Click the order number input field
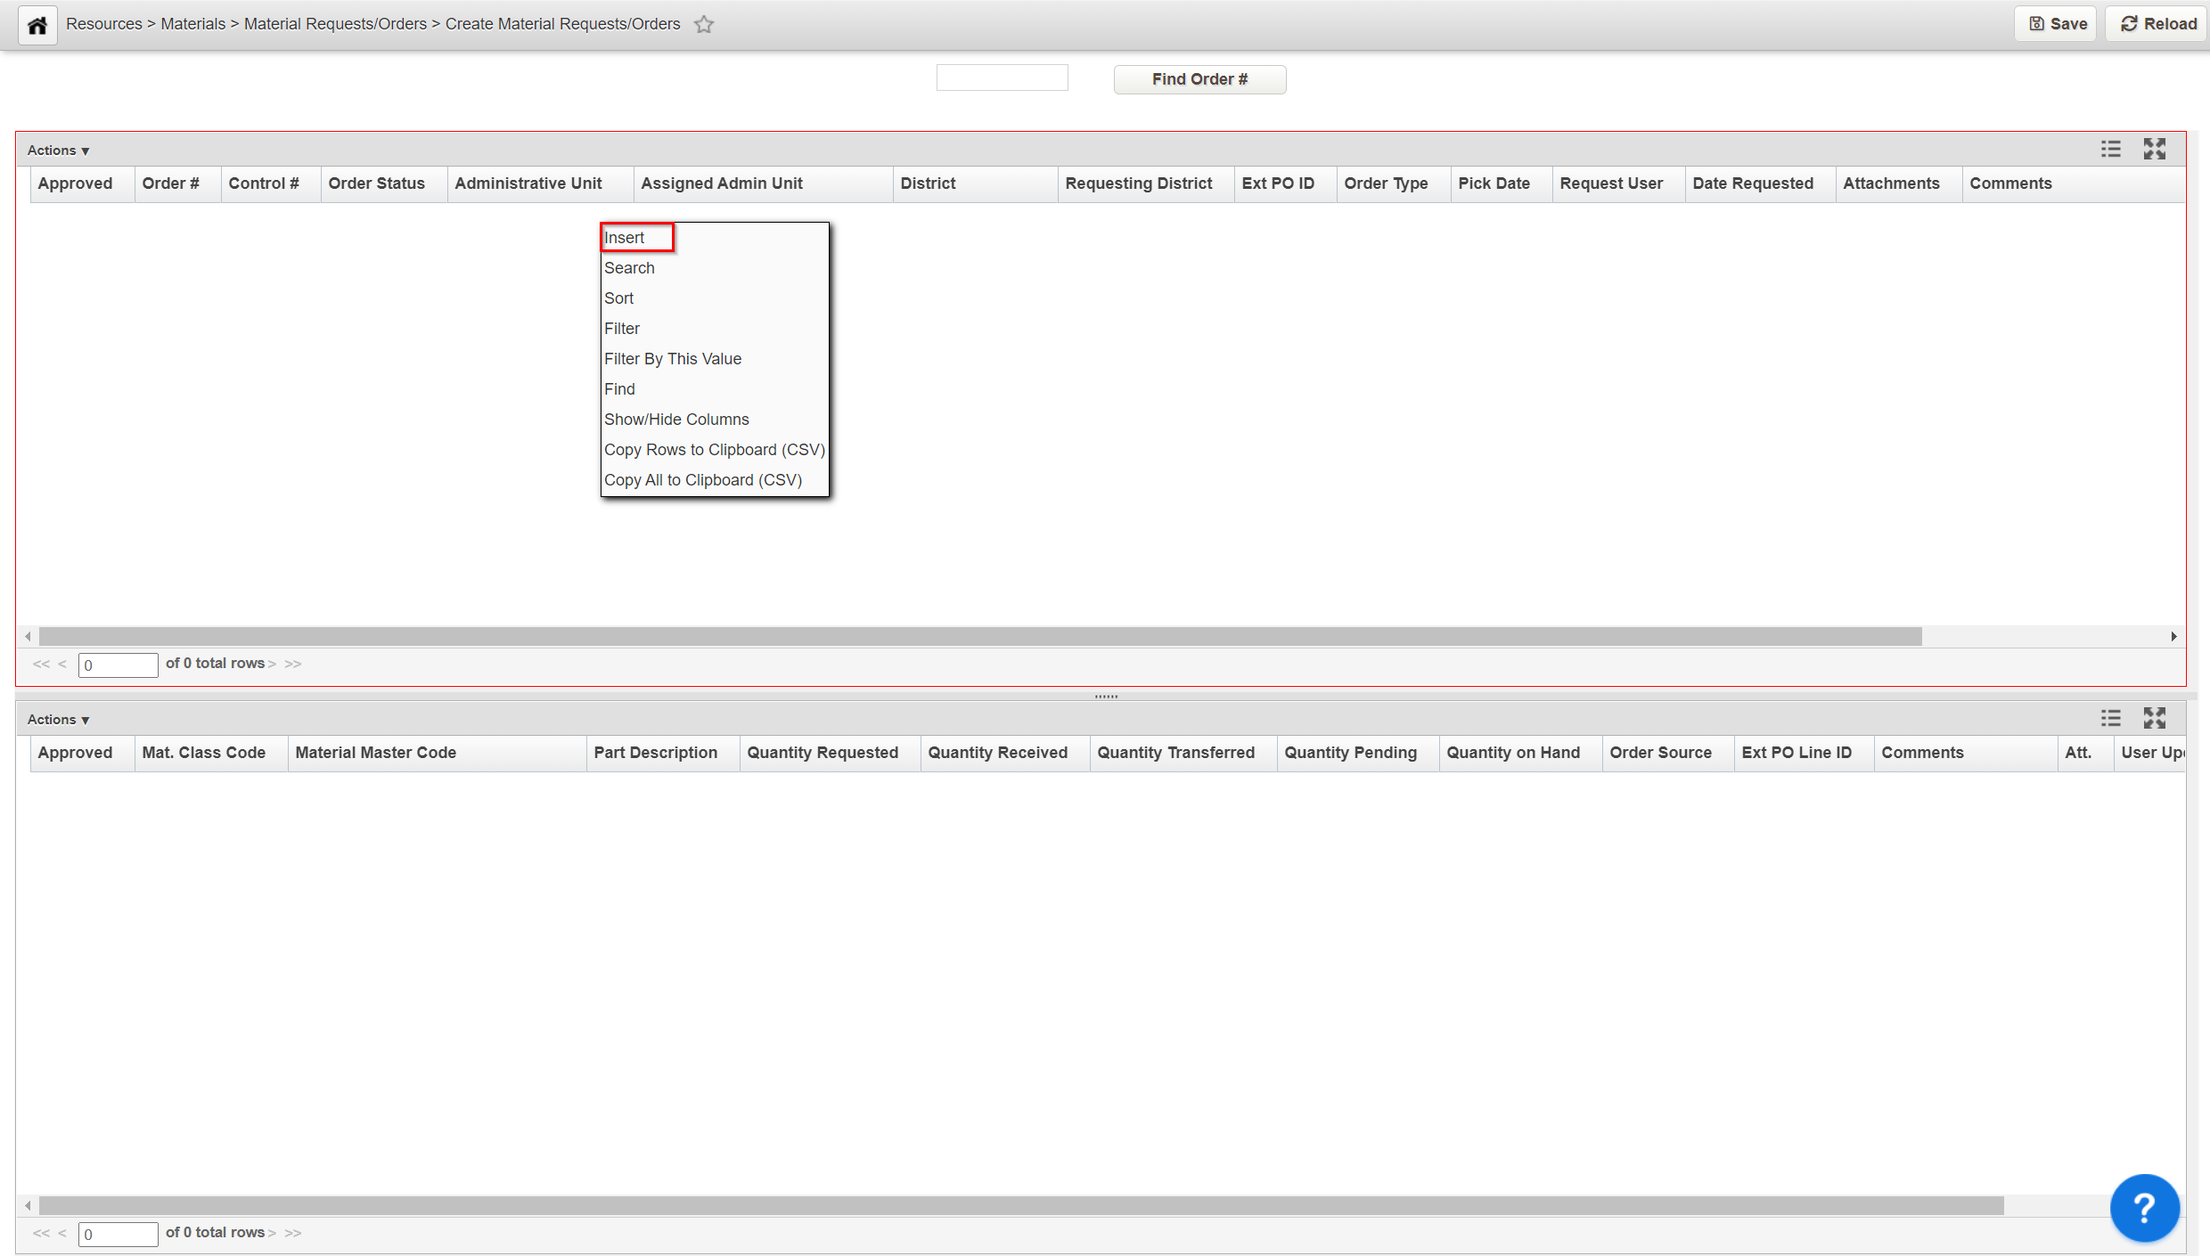 1002,78
